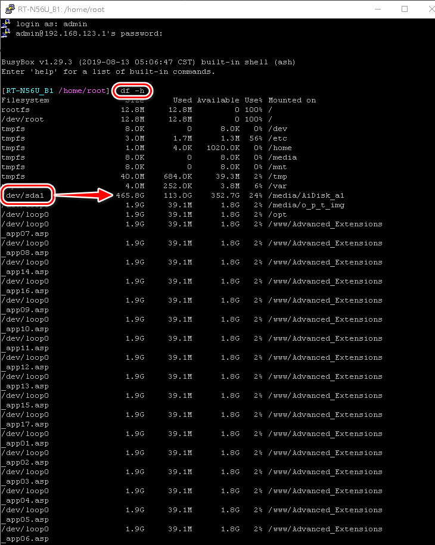This screenshot has width=435, height=545.
Task: Maximize the RT-N56U_B1 terminal window
Action: pyautogui.click(x=405, y=9)
